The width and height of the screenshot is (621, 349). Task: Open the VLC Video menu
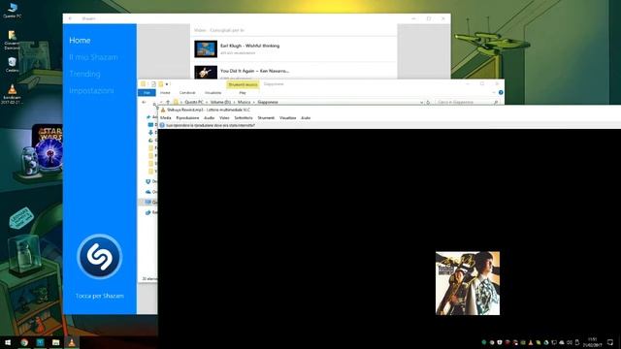click(x=224, y=118)
